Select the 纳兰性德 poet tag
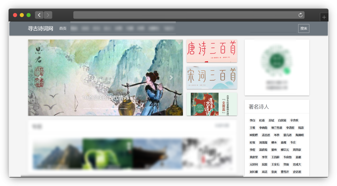Image resolution: width=337 pixels, height=186 pixels. click(276, 128)
